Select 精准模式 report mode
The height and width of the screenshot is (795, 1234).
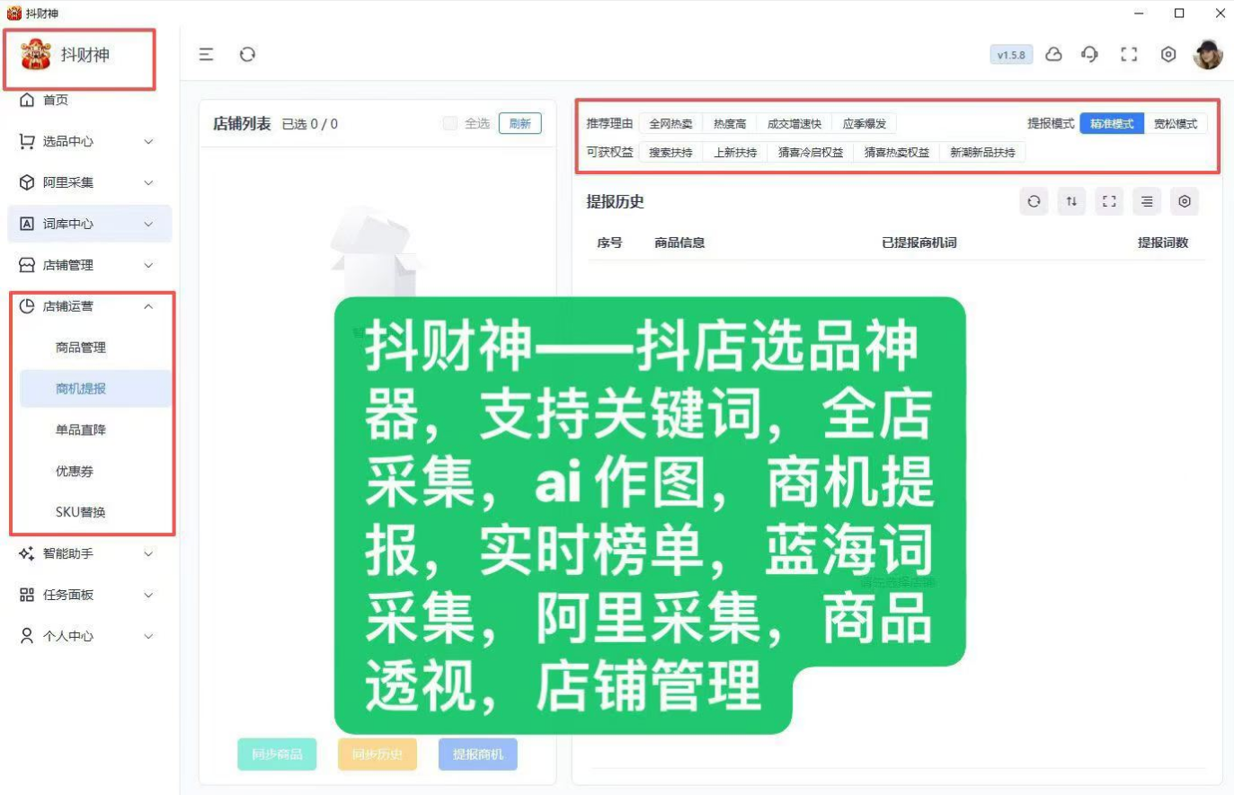coord(1112,124)
